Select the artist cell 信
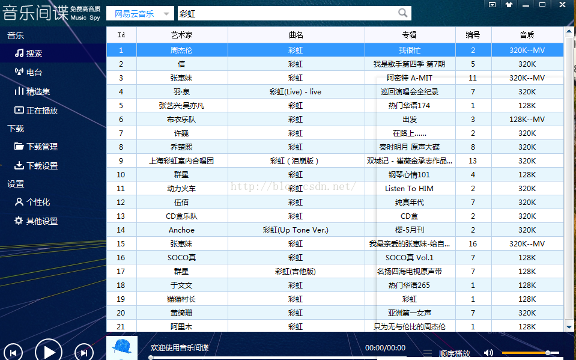 point(182,64)
